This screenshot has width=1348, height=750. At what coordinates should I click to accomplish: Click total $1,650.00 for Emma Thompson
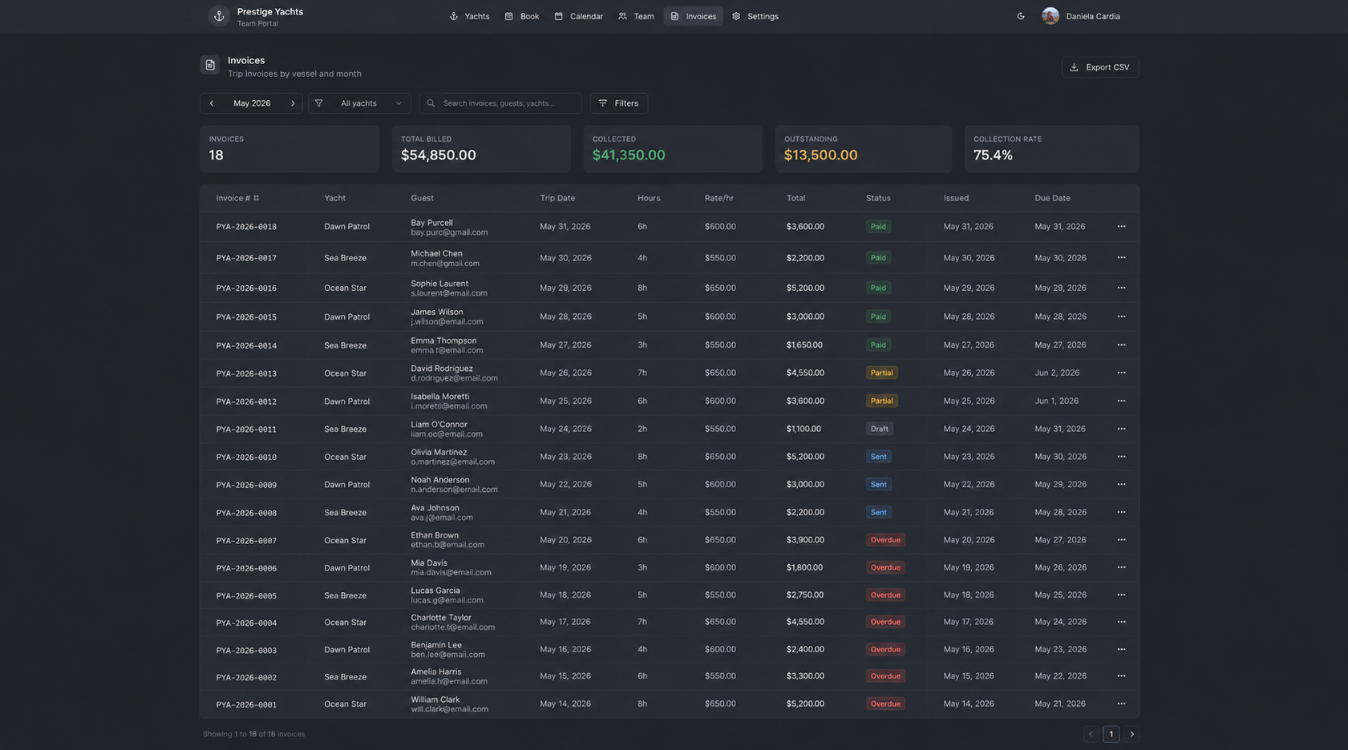tap(804, 345)
